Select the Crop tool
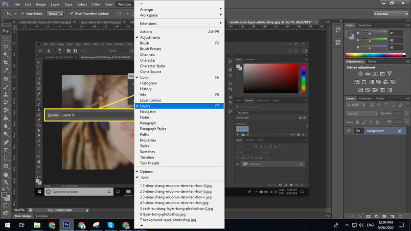This screenshot has width=411, height=231. pos(6,63)
